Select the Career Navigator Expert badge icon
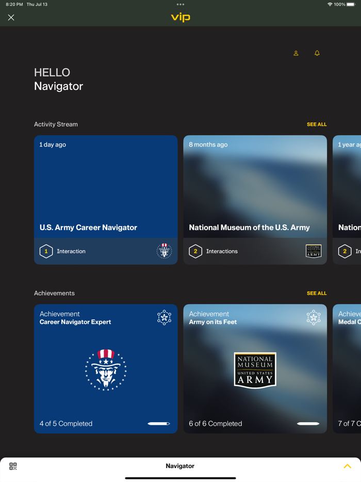 164,317
